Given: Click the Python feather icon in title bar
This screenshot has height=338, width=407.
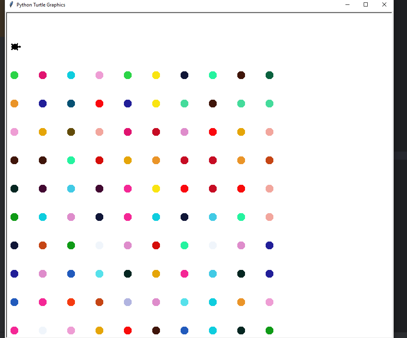Looking at the screenshot, I should pyautogui.click(x=11, y=4).
